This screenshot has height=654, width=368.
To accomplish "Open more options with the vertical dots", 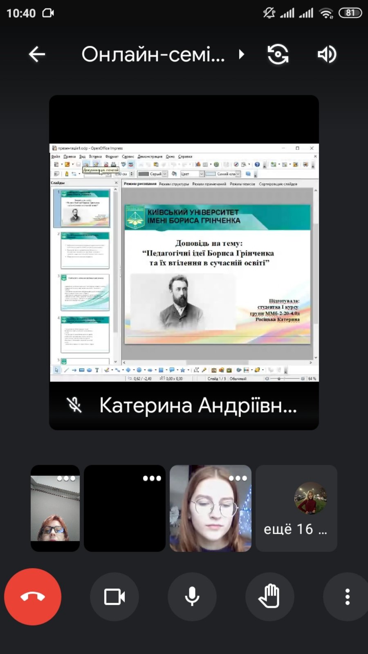I will pyautogui.click(x=347, y=597).
